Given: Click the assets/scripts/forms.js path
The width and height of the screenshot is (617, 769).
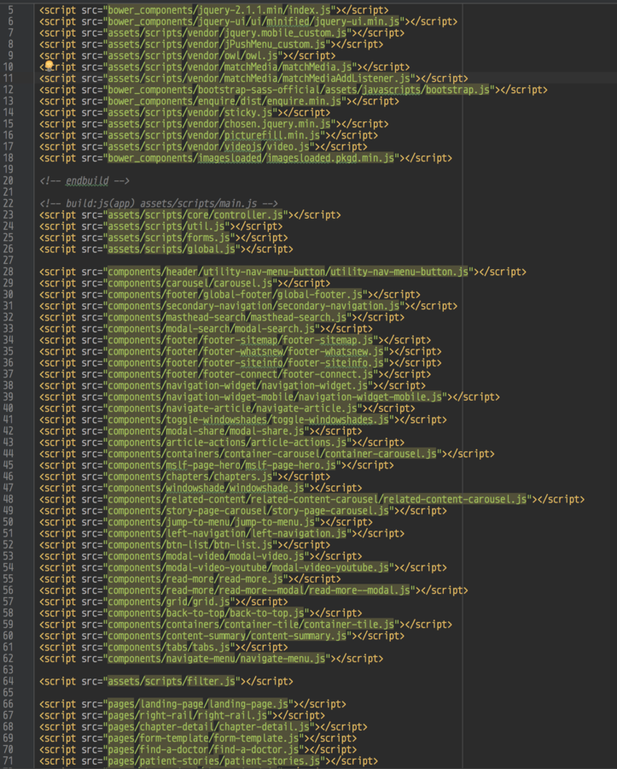Looking at the screenshot, I should click(x=169, y=238).
